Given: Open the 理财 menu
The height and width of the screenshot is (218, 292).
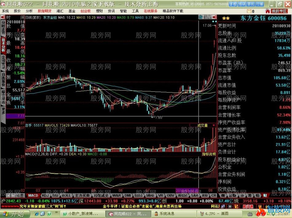Looking at the screenshot, I should tap(99, 11).
